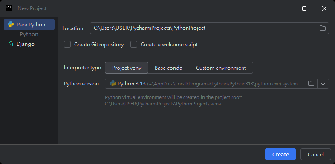Maximize the New Project window

pos(304,8)
